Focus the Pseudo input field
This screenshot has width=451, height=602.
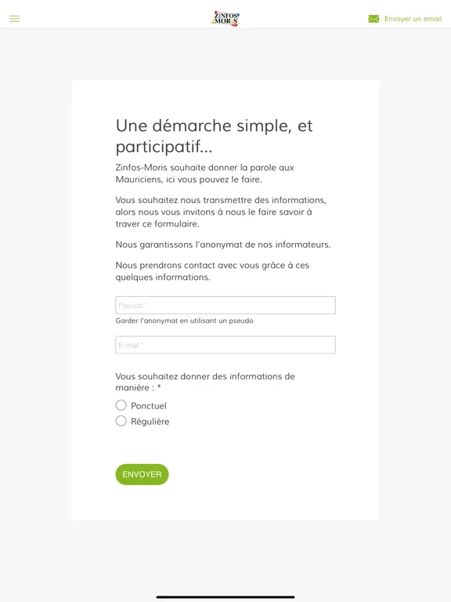[x=225, y=305]
